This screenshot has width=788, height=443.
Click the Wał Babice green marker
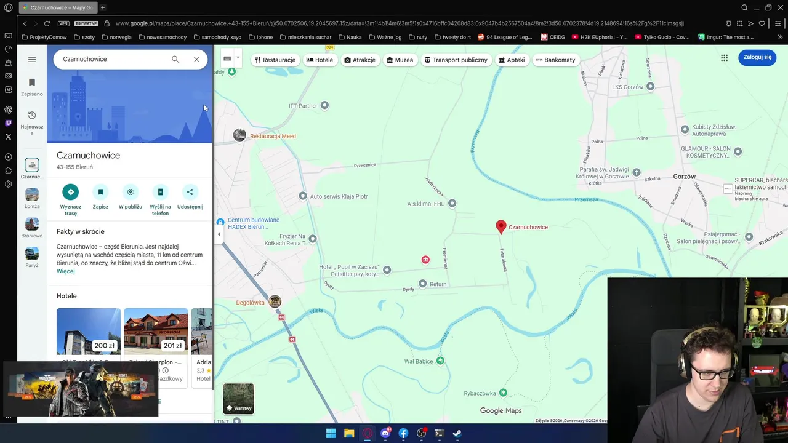pos(440,361)
